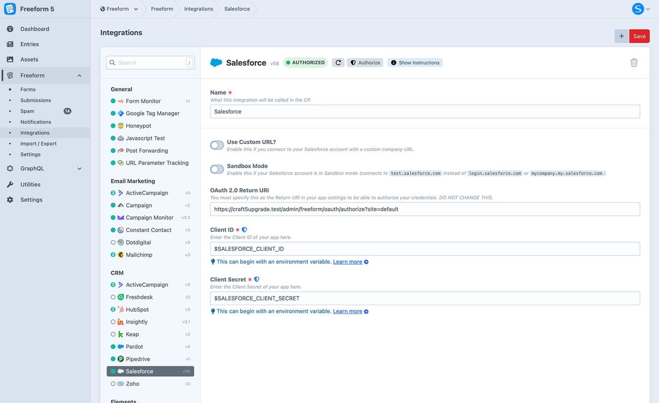Click Salesforce in the breadcrumb
The image size is (659, 403).
pyautogui.click(x=237, y=9)
